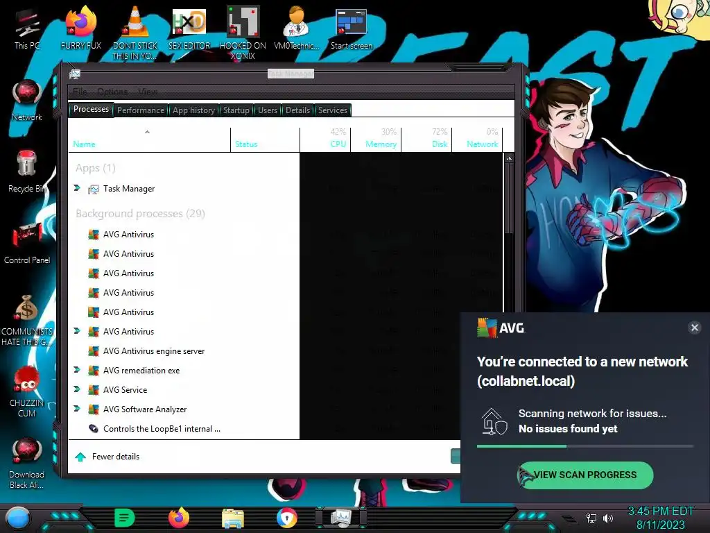
Task: Select AVG Antivirus engine server row
Action: [x=184, y=350]
